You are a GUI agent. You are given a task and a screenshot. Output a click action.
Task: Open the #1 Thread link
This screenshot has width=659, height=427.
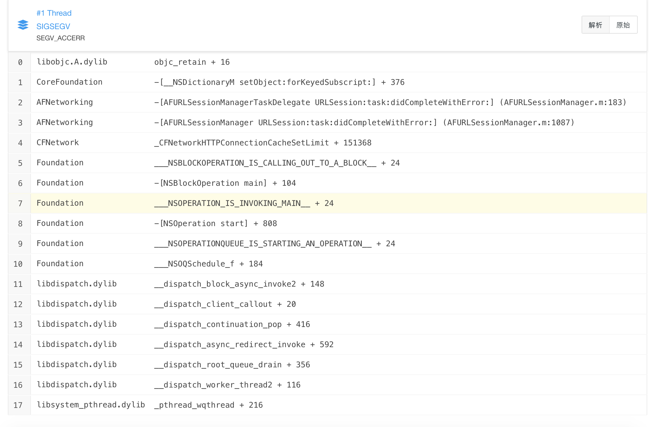coord(54,13)
